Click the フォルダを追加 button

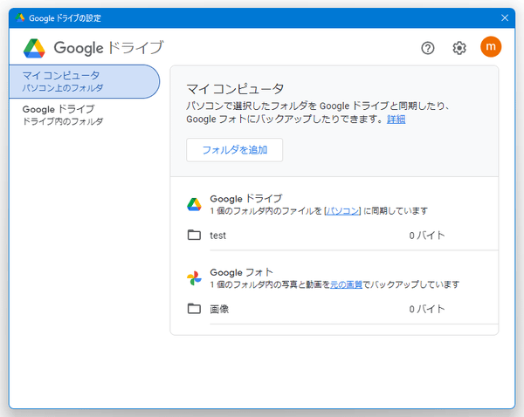234,150
